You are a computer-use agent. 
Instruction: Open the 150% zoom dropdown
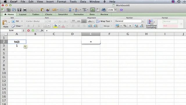[x=115, y=10]
